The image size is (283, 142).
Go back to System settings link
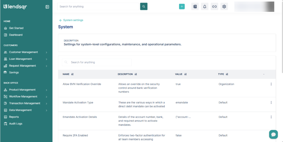tap(73, 20)
